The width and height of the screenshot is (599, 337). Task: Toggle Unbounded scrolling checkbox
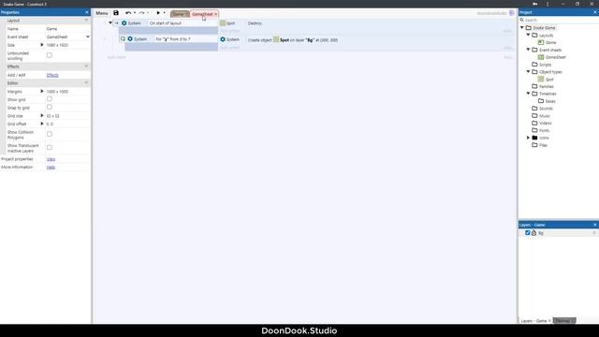(x=50, y=55)
